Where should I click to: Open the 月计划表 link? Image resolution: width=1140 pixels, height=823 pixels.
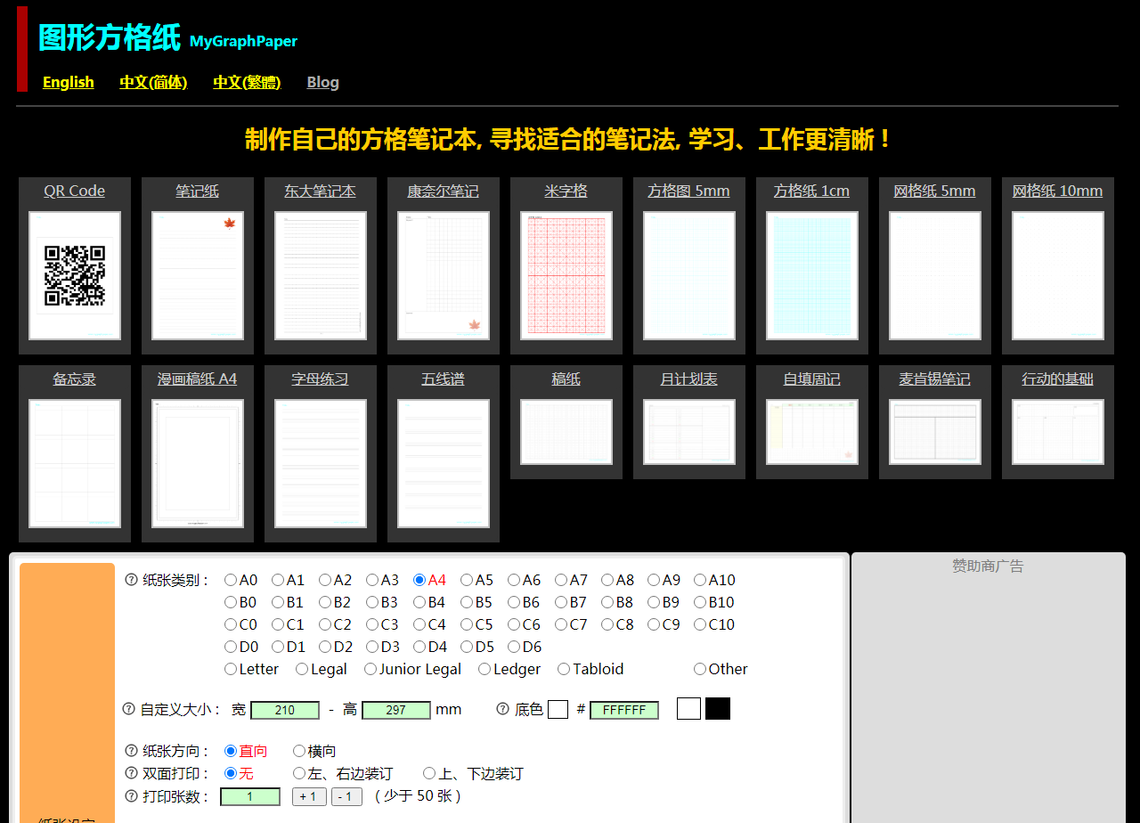[x=689, y=379]
